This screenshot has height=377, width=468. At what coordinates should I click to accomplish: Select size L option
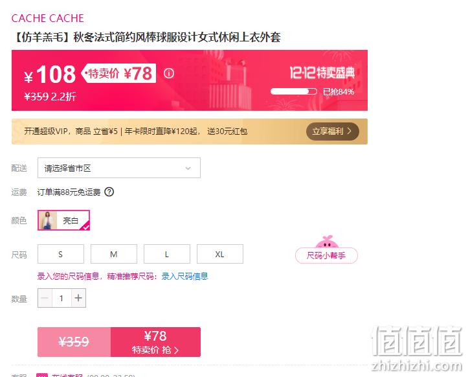pos(167,254)
